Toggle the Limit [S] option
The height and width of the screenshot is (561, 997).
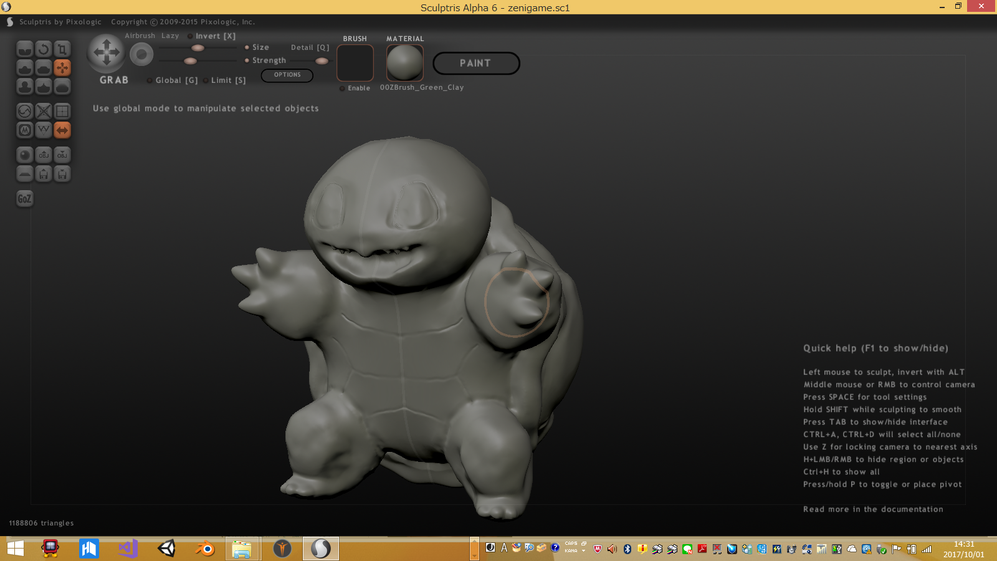tap(225, 80)
